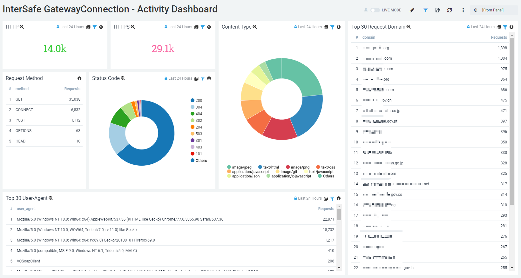Sort user-agent table by user_agent column header
The width and height of the screenshot is (521, 278).
26,209
